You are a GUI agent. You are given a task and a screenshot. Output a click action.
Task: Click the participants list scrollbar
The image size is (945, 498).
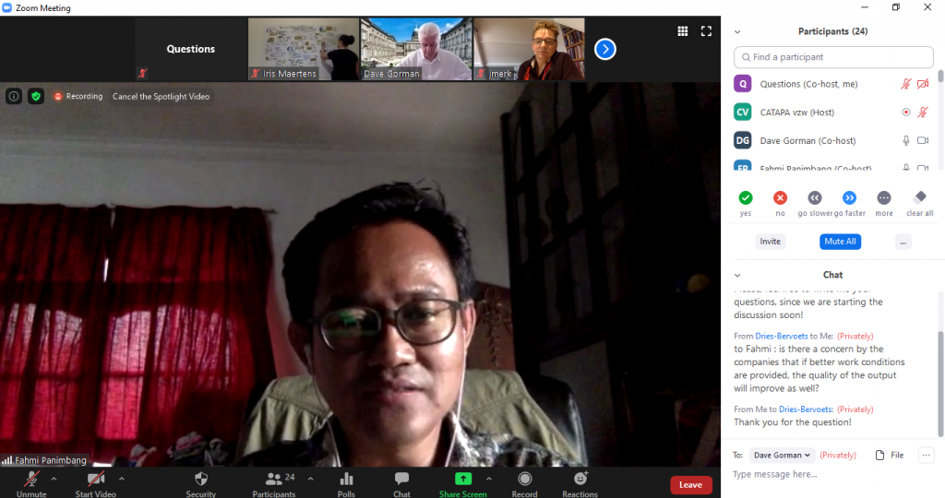pos(940,76)
